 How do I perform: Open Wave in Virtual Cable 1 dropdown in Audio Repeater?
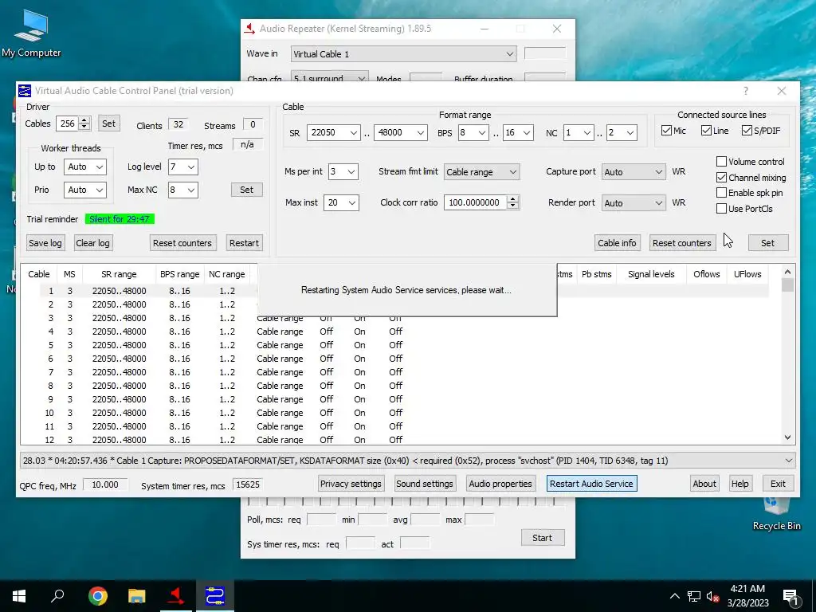(403, 53)
